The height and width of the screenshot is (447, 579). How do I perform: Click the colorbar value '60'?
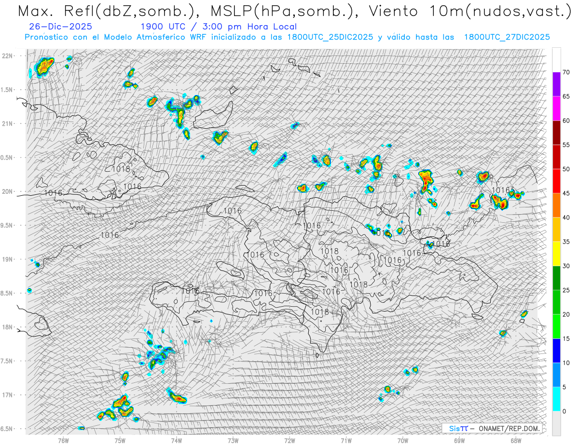coord(566,121)
